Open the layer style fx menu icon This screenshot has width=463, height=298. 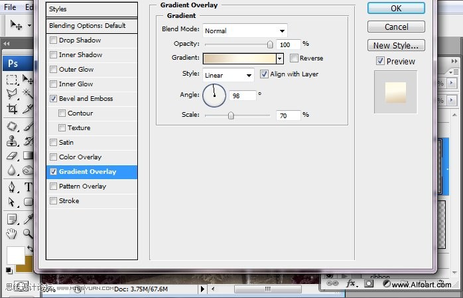pyautogui.click(x=350, y=284)
